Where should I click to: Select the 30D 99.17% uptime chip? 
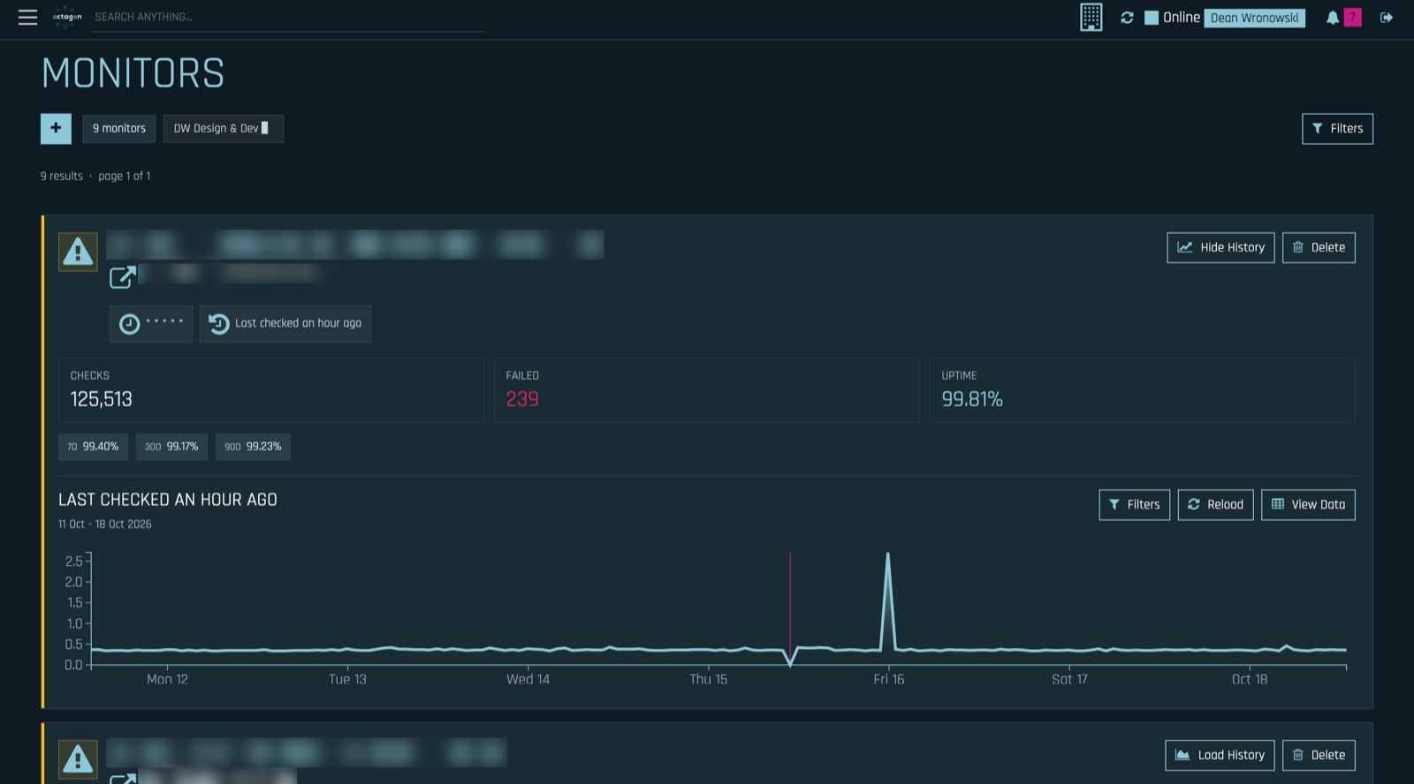(x=171, y=447)
